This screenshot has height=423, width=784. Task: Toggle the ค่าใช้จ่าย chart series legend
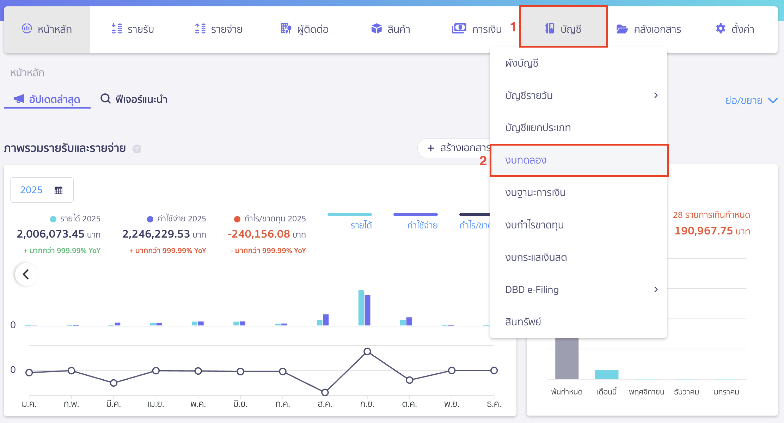tap(422, 225)
